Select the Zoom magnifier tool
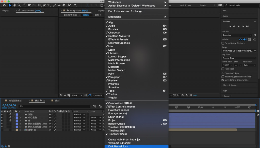Screen dimensions: 260x148 [x=19, y=5]
